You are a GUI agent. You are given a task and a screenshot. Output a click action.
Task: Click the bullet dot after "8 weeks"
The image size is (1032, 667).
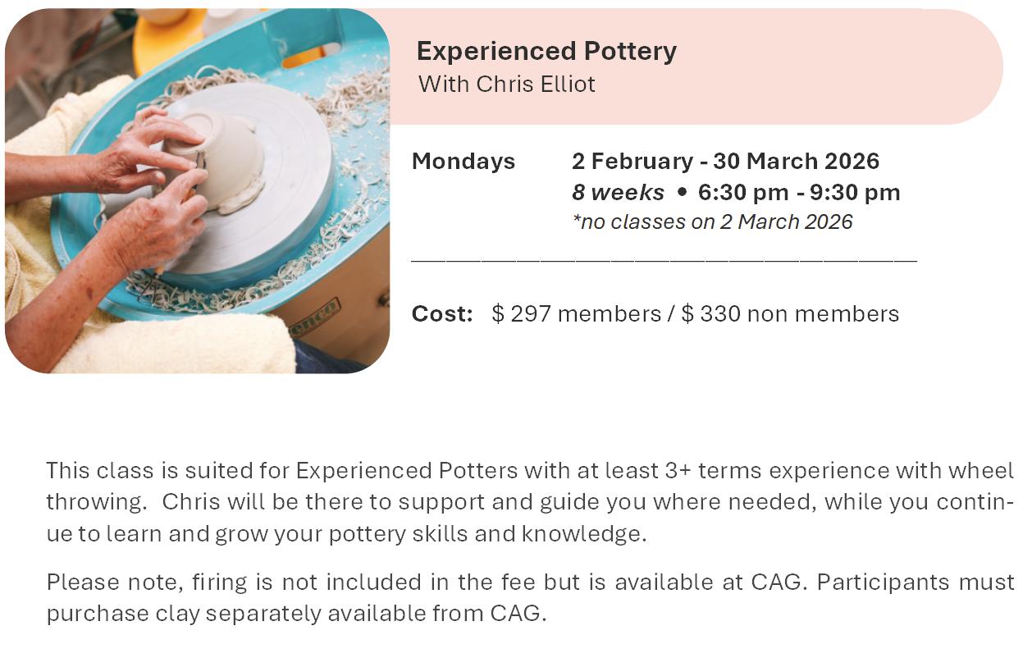point(682,193)
